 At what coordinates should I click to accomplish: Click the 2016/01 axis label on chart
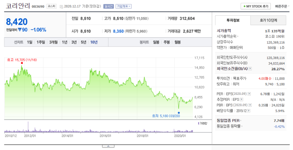(105, 136)
